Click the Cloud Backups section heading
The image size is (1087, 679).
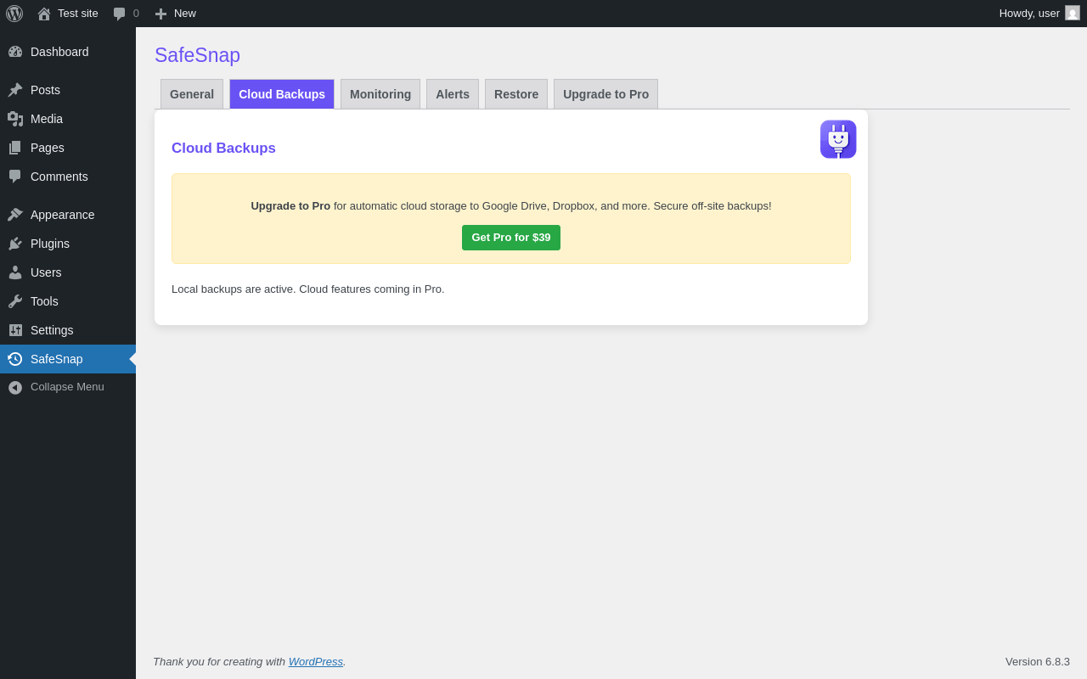(223, 149)
